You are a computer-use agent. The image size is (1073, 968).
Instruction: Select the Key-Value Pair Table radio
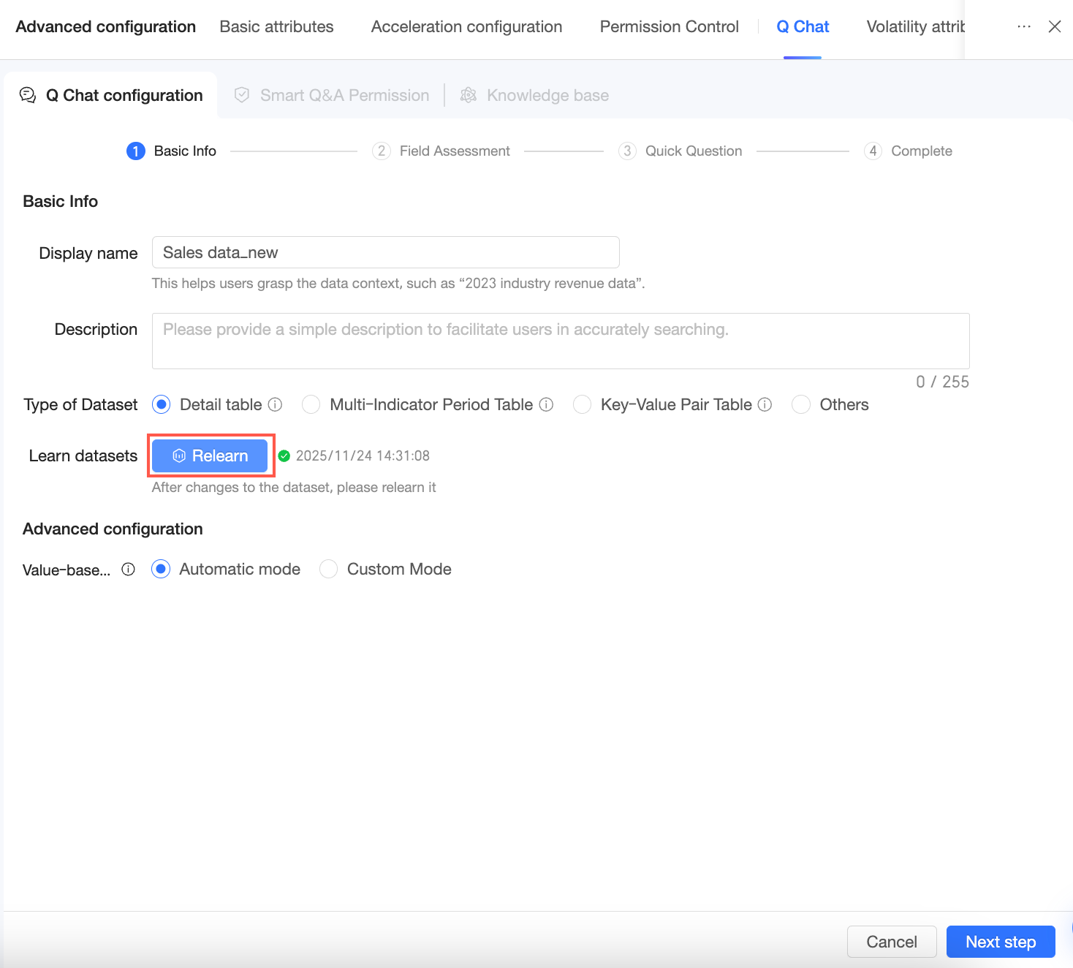pyautogui.click(x=583, y=404)
